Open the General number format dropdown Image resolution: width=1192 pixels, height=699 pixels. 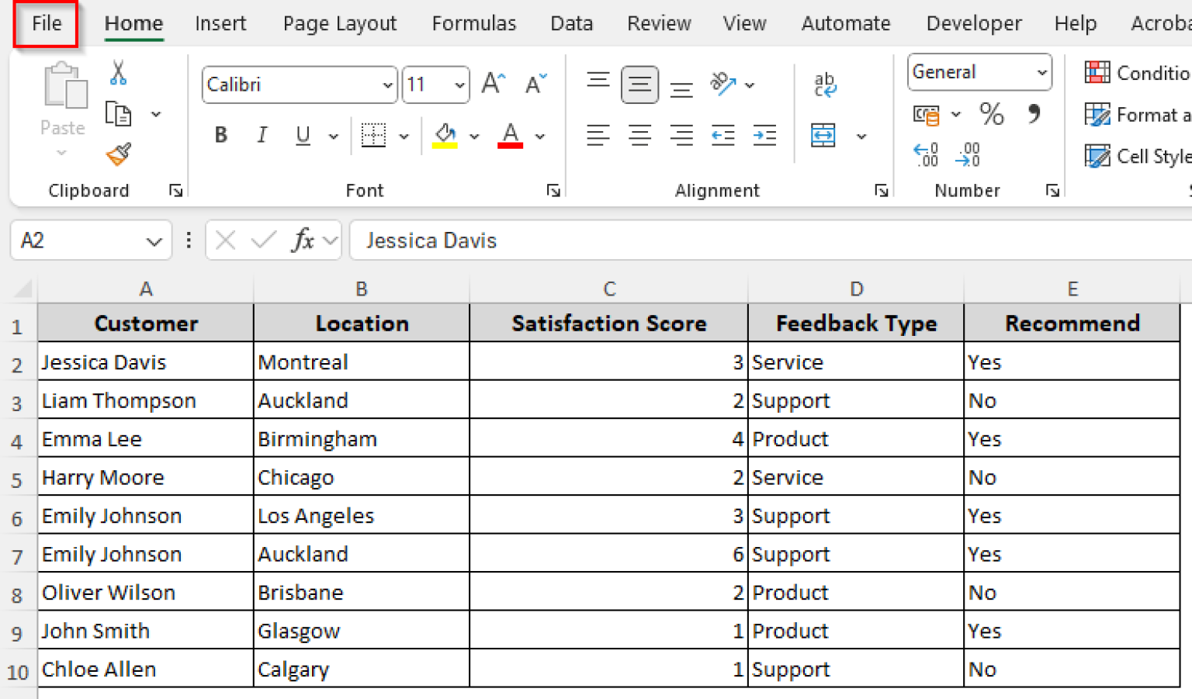point(1041,71)
